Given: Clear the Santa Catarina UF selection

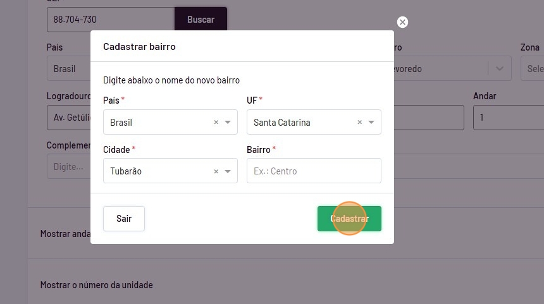Looking at the screenshot, I should 359,123.
